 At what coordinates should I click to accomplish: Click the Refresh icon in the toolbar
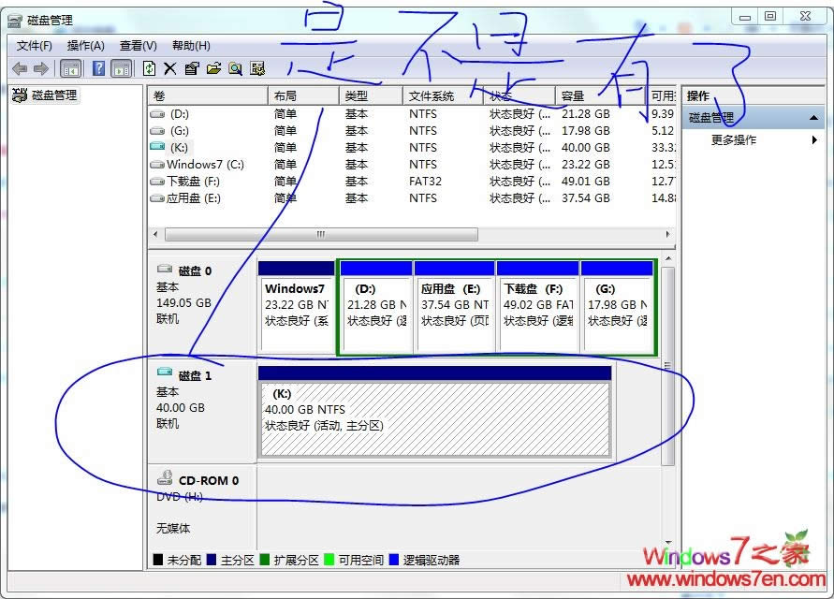tap(149, 67)
